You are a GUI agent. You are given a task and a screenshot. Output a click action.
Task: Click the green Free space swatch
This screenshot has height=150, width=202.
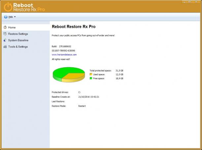click(x=91, y=78)
